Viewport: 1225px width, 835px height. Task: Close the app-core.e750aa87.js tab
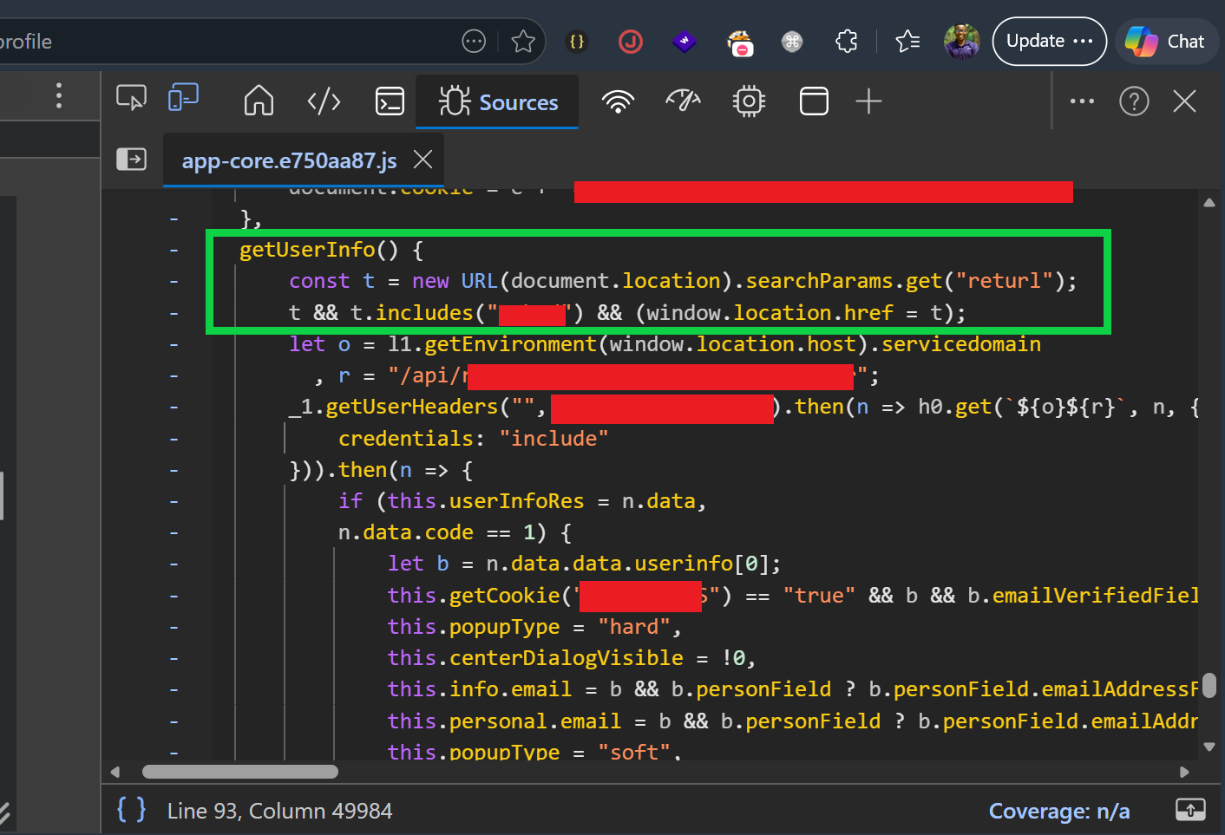click(423, 160)
